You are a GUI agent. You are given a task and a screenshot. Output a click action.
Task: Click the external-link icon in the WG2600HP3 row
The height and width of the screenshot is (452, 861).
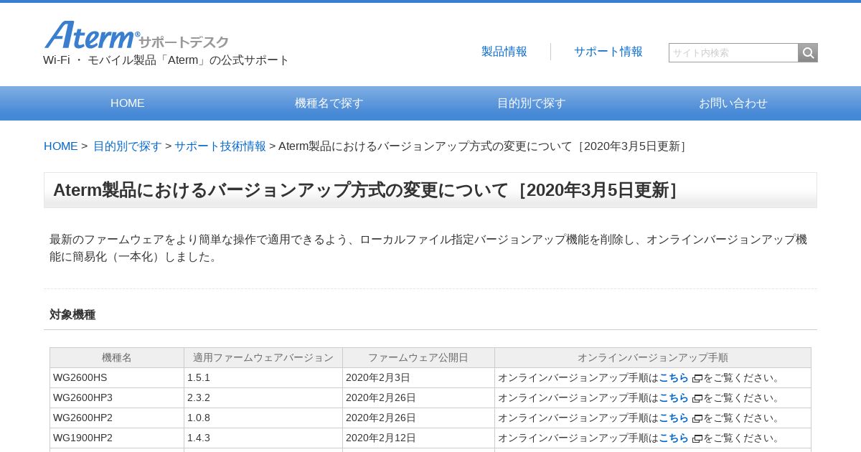[697, 398]
